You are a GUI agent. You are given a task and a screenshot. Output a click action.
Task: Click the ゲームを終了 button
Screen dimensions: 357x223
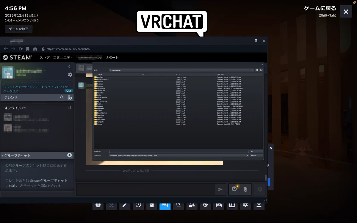click(x=19, y=29)
